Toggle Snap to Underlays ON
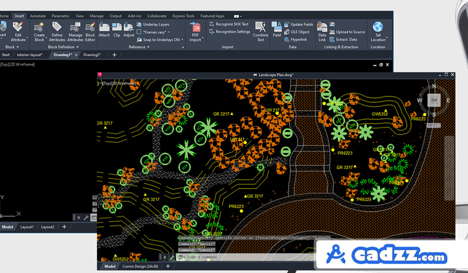 click(x=159, y=40)
